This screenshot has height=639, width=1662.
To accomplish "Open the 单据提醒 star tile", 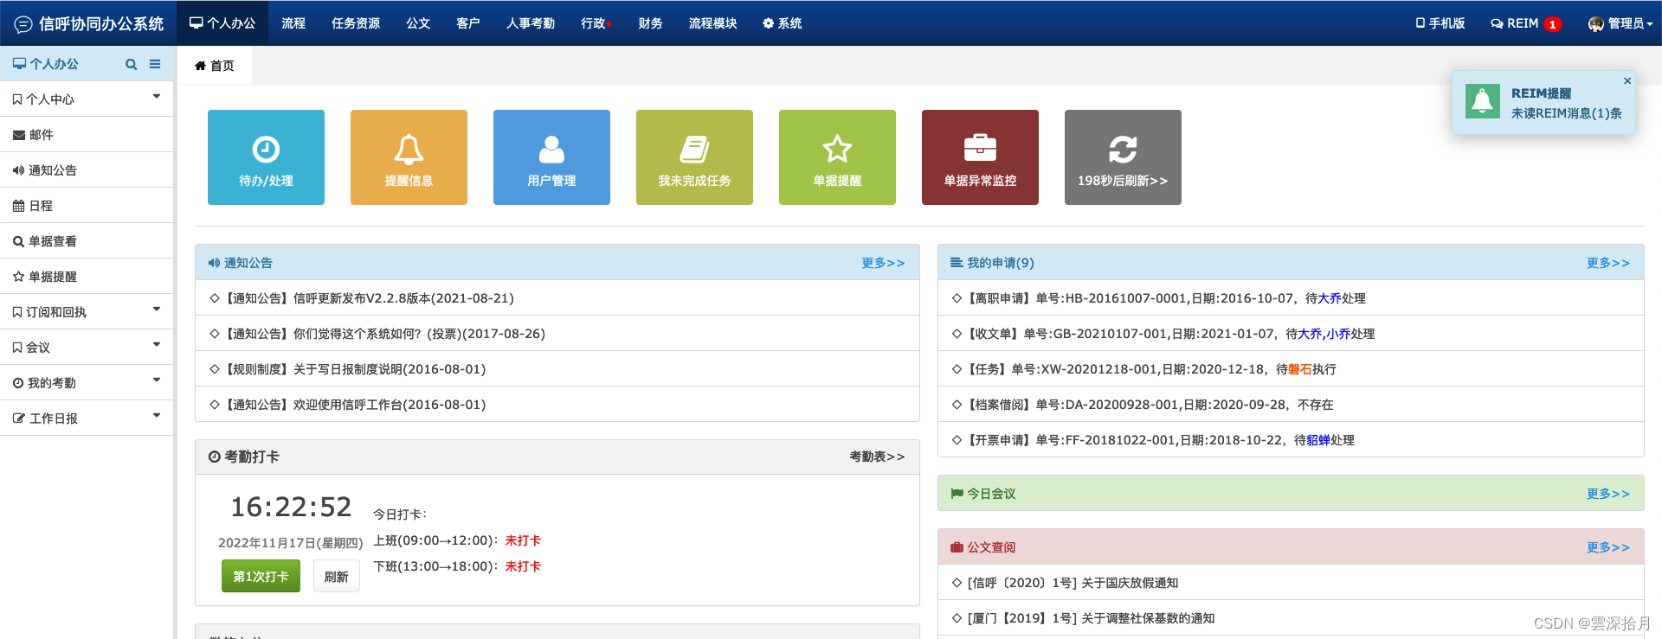I will pos(837,157).
